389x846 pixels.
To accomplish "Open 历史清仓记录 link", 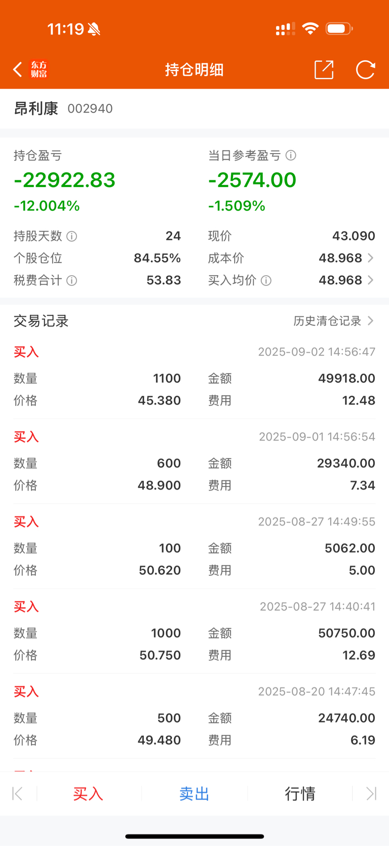I will (x=327, y=321).
